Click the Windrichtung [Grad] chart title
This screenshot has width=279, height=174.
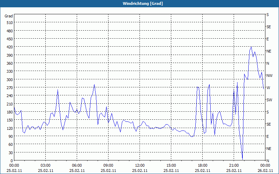click(143, 3)
